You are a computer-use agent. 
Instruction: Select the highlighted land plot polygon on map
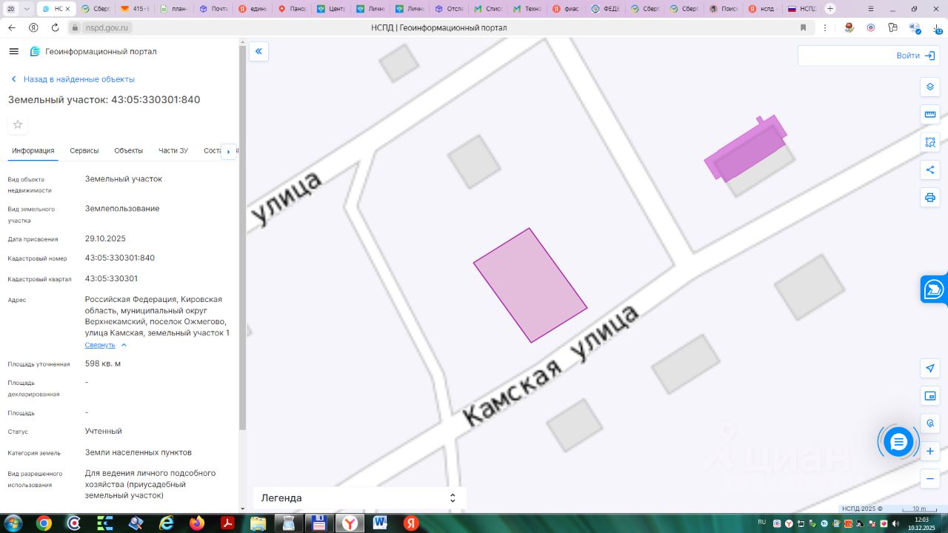tap(530, 286)
